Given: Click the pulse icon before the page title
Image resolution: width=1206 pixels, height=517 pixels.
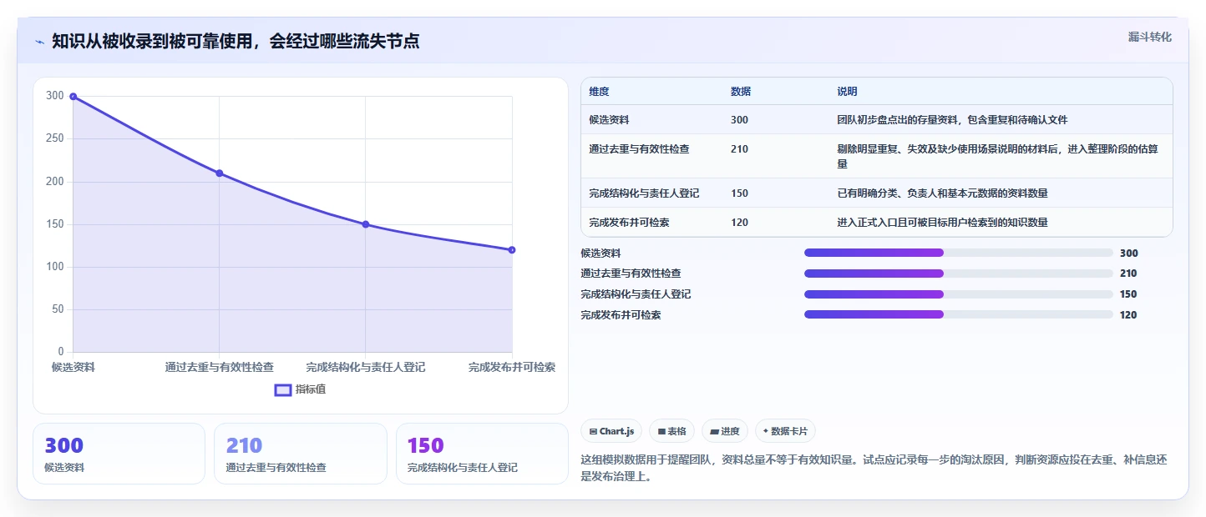Looking at the screenshot, I should pos(39,42).
